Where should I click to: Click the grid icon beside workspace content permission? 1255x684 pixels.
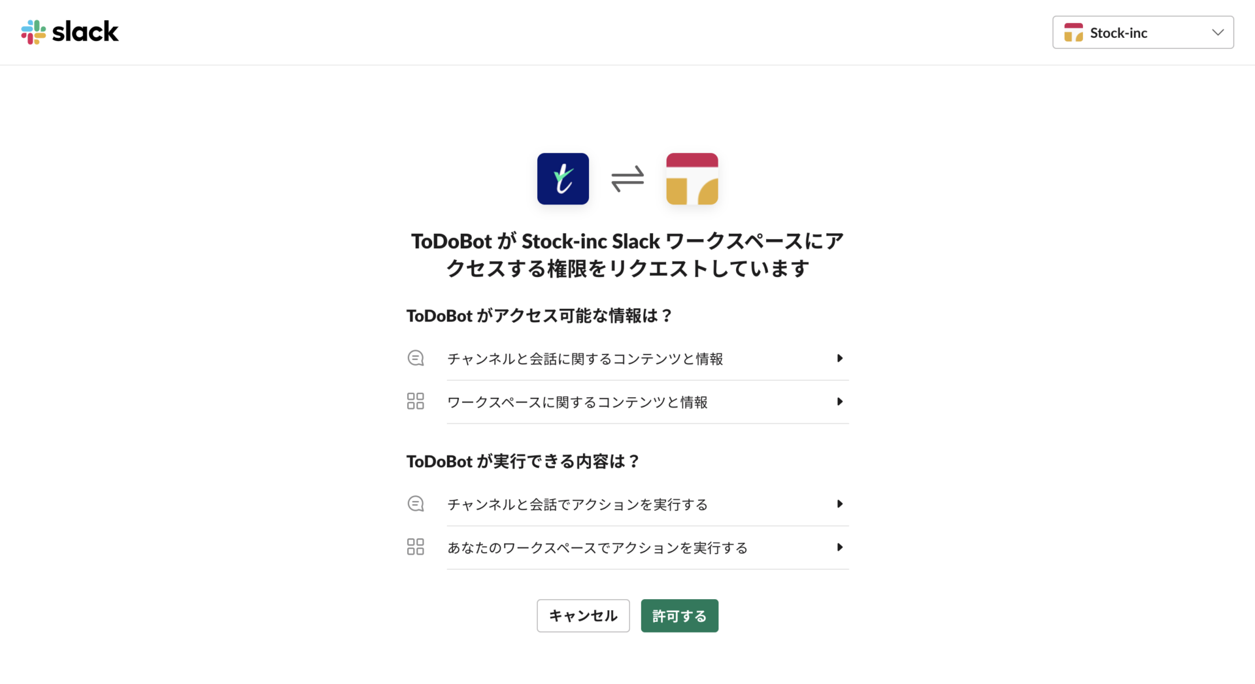(415, 401)
